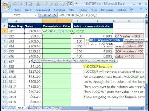The width and height of the screenshot is (149, 111).
Task: Click the 'VLOOKUP function:' yellow heading cell
Action: tap(98, 67)
